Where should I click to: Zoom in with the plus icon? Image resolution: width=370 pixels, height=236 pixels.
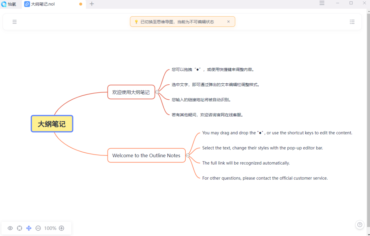click(x=61, y=228)
